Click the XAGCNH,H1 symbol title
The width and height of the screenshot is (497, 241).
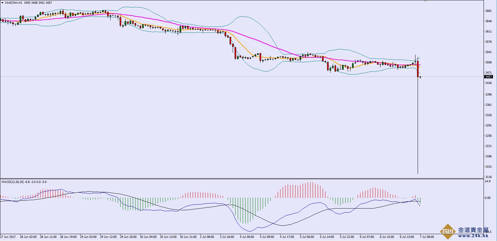[x=13, y=3]
